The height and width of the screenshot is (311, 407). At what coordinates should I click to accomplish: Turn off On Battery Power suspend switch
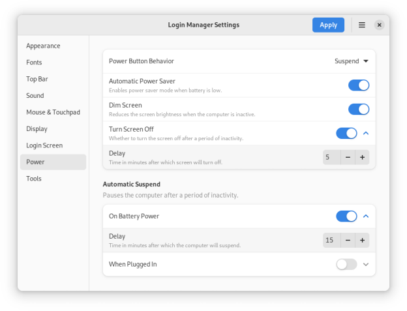coord(346,216)
